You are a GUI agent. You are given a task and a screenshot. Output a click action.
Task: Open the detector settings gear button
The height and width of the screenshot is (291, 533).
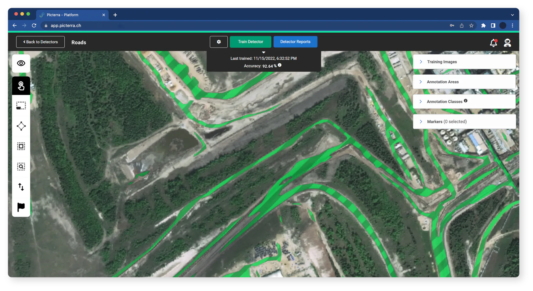coord(219,42)
